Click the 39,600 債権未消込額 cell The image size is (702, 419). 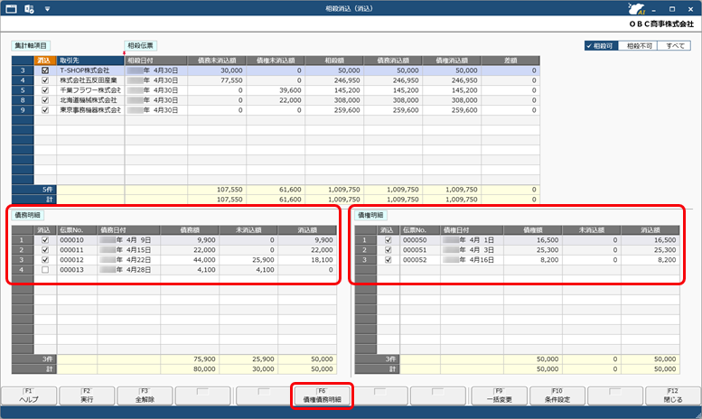click(x=276, y=90)
